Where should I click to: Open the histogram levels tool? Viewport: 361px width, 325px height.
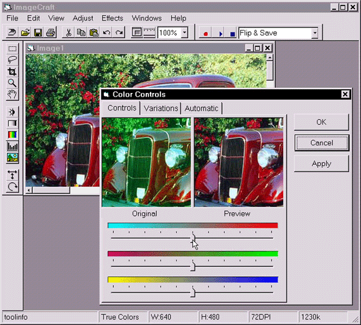coord(12,146)
